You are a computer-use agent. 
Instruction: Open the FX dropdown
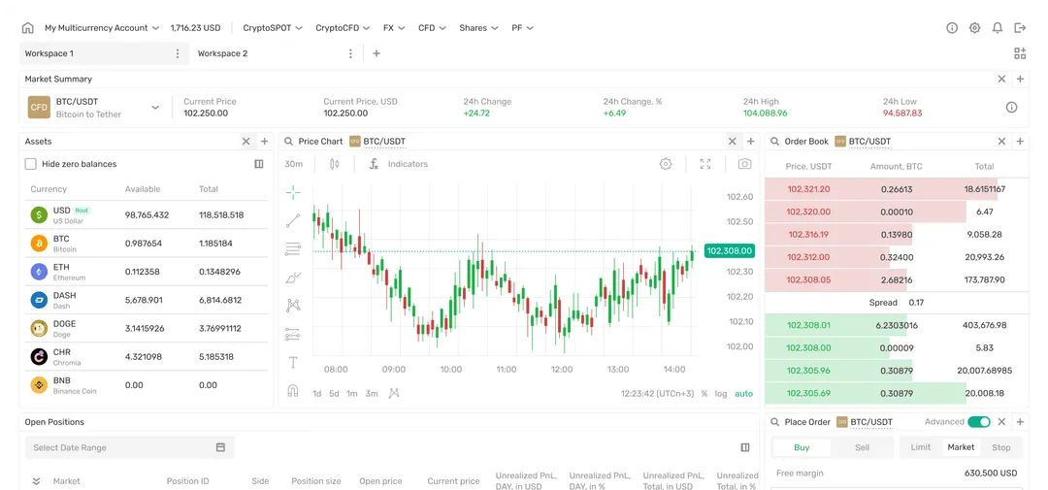pyautogui.click(x=394, y=28)
